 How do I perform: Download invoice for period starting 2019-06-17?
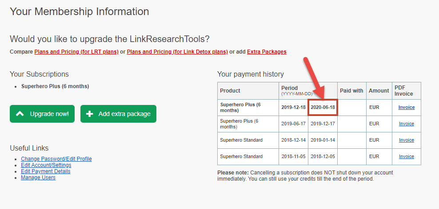point(407,124)
